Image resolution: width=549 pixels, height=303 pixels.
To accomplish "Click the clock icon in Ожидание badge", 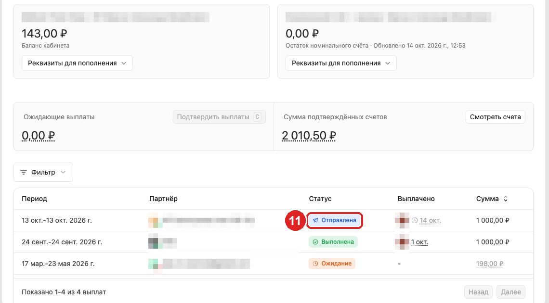I will click(315, 264).
